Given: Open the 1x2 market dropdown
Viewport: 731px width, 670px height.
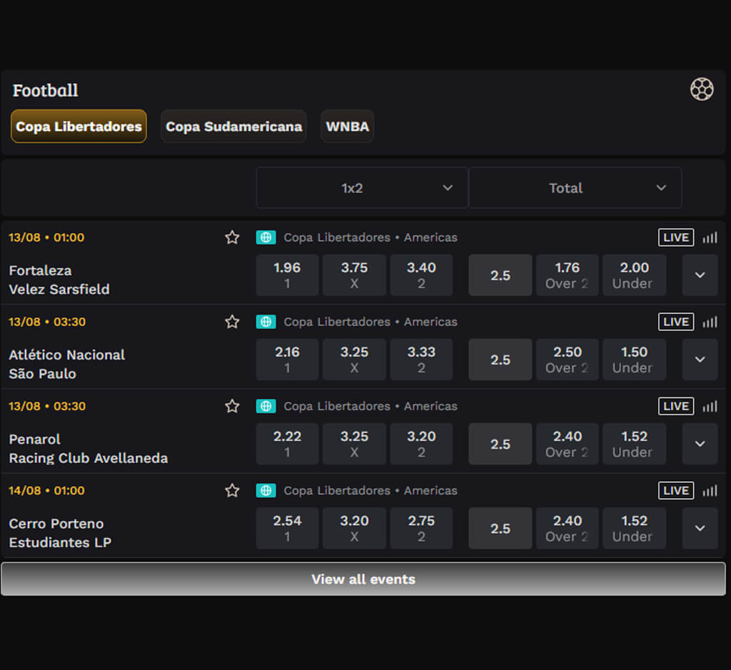Looking at the screenshot, I should click(x=362, y=188).
